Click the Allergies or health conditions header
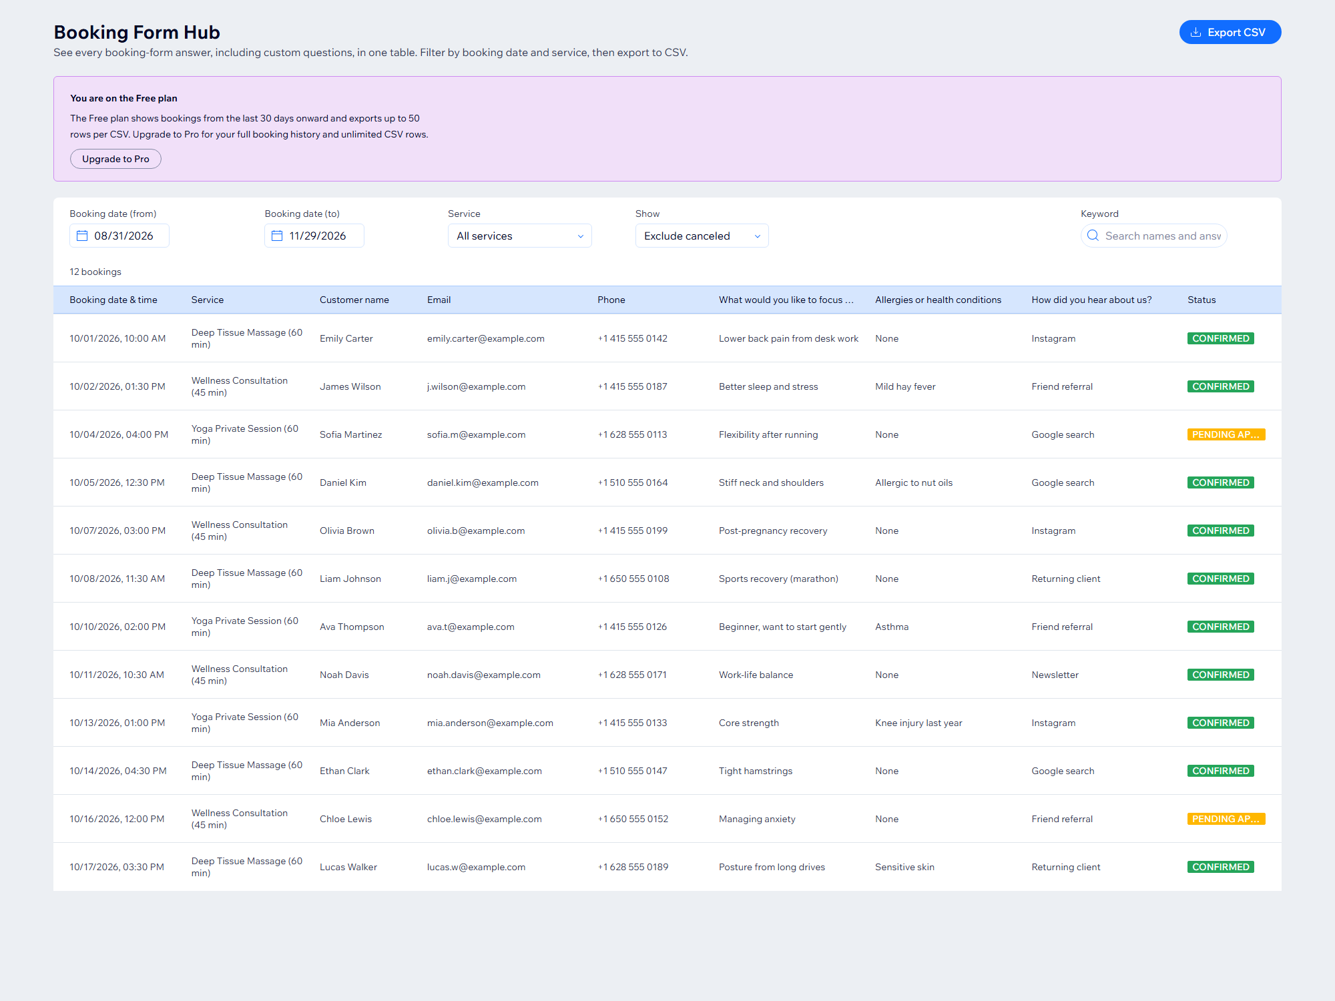The image size is (1335, 1001). (x=938, y=300)
